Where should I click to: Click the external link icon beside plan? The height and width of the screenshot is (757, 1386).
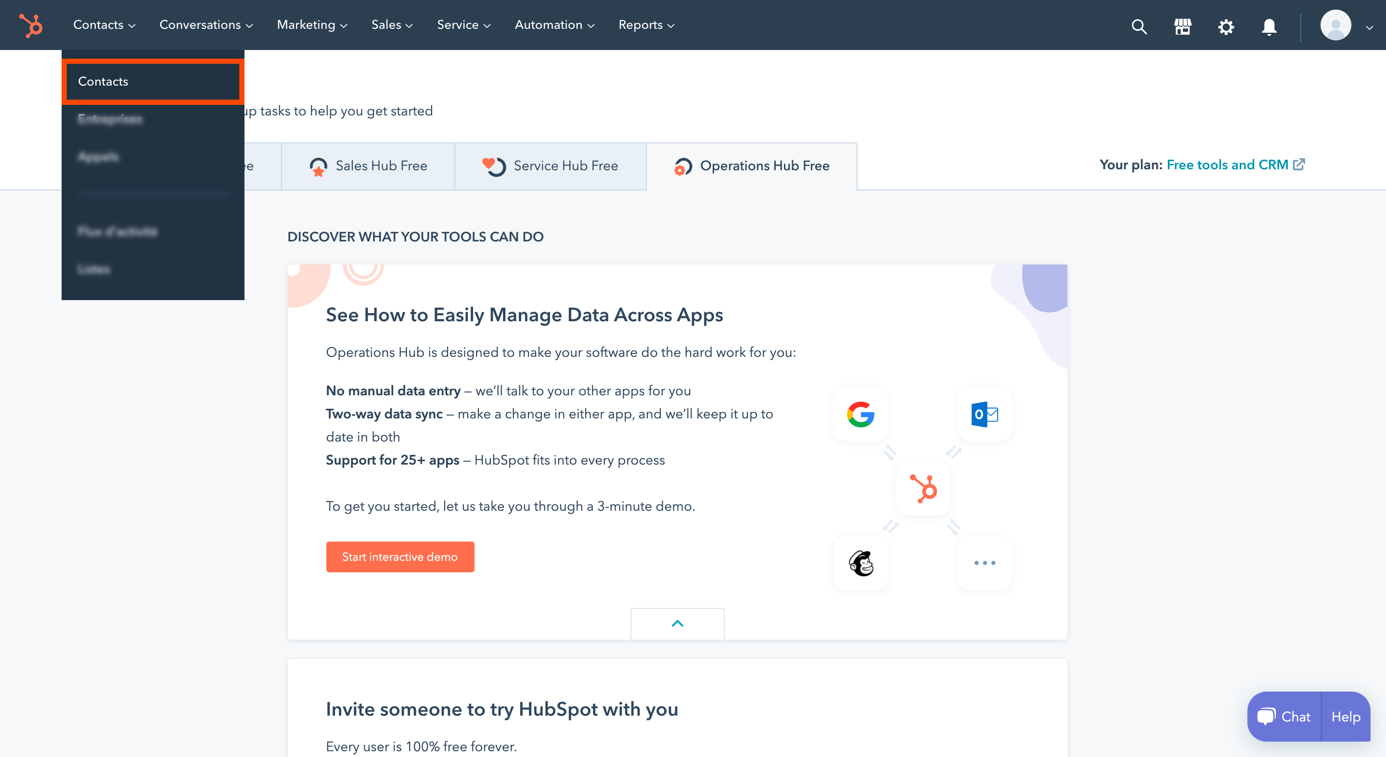pyautogui.click(x=1299, y=164)
